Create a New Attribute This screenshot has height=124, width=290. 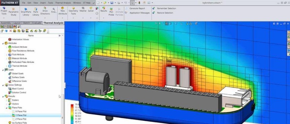coord(63,11)
